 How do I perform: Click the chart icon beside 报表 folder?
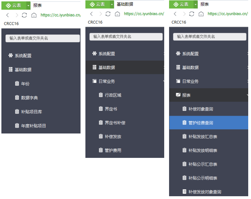178,95
